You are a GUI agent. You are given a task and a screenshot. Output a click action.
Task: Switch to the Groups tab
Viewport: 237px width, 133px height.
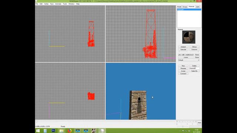coord(185,7)
